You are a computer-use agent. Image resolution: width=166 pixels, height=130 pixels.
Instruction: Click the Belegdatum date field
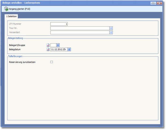(59, 49)
